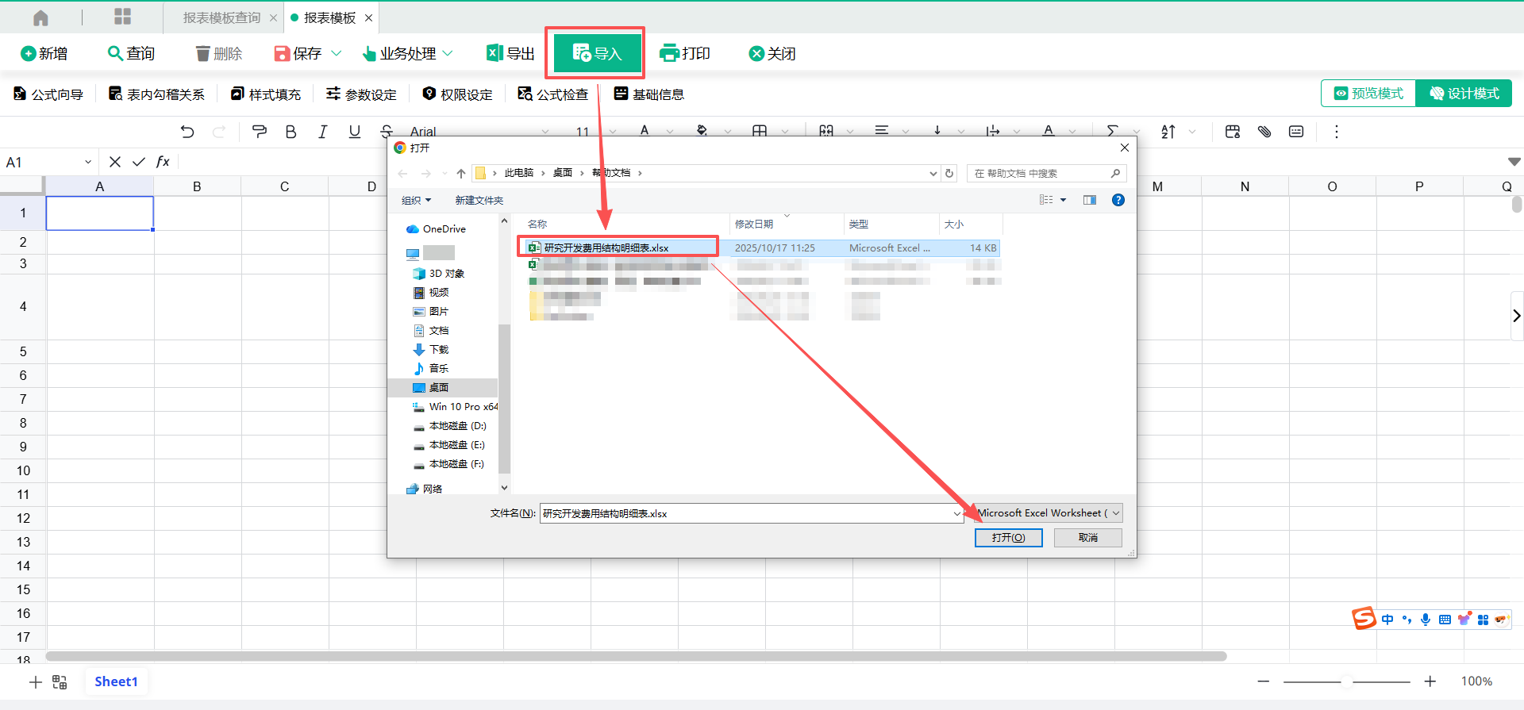Switch to Preview Mode (预览模式)

click(1369, 94)
